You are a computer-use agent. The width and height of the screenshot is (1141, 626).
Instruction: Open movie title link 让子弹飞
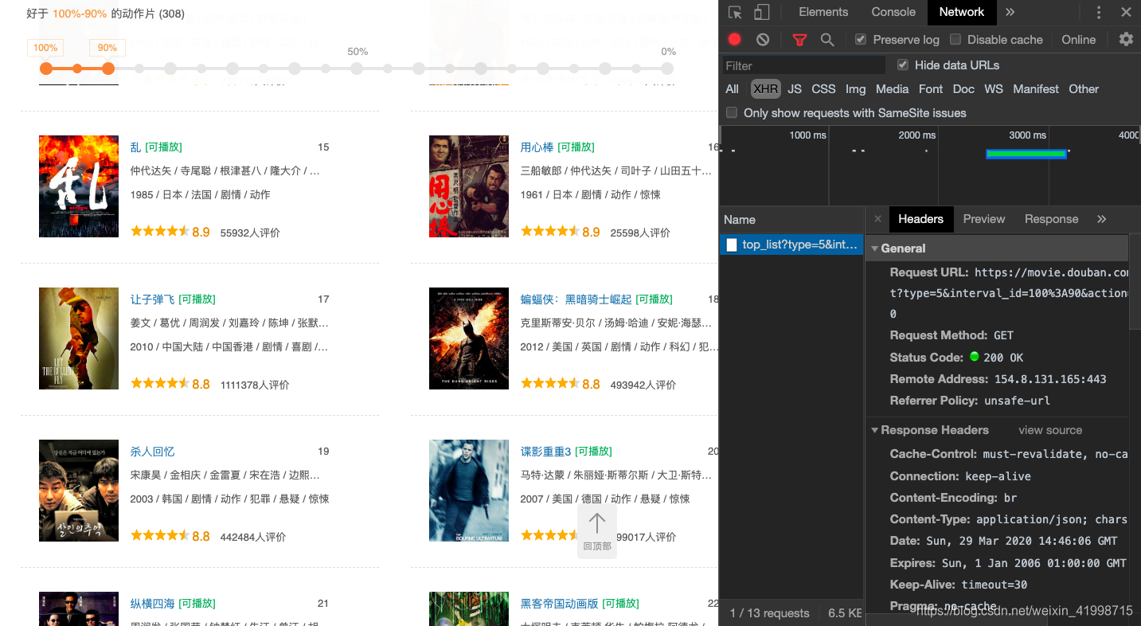(x=152, y=299)
